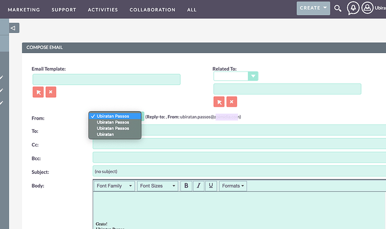Open the All menu
Viewport: 386px width, 229px height.
point(192,10)
